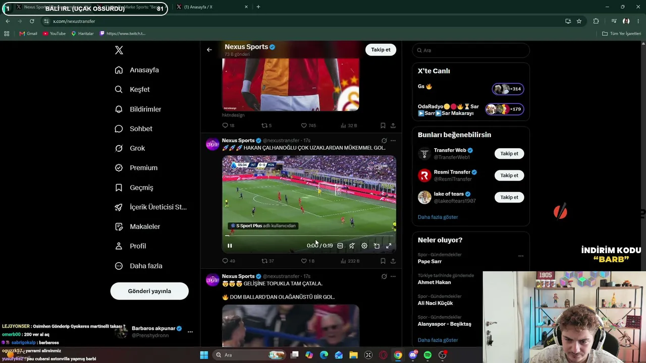
Task: Share the post with 745 likes
Action: click(x=393, y=126)
